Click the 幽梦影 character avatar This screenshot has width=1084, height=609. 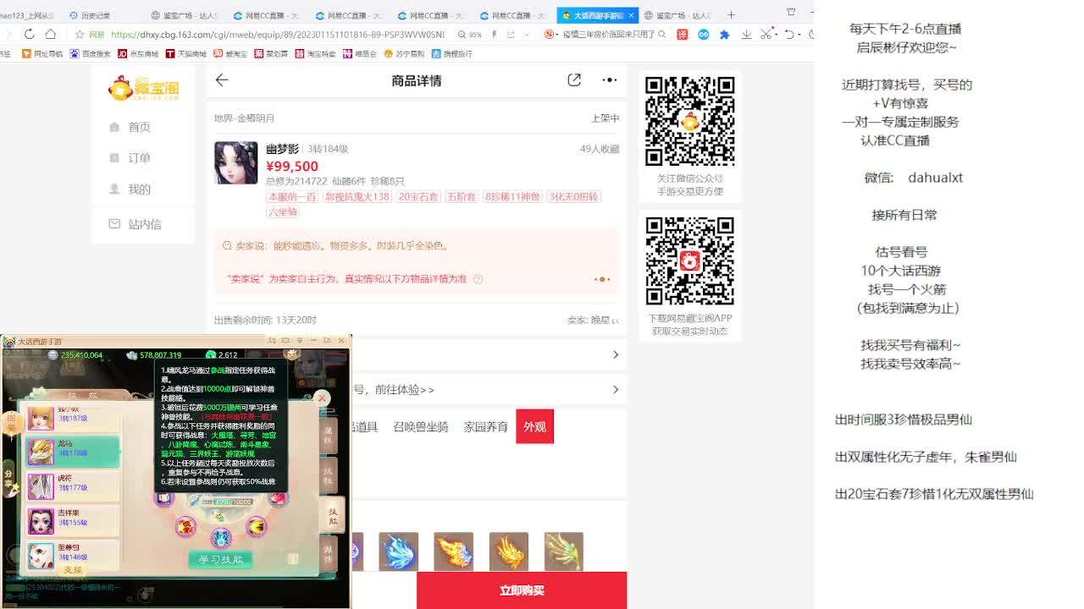click(x=235, y=162)
